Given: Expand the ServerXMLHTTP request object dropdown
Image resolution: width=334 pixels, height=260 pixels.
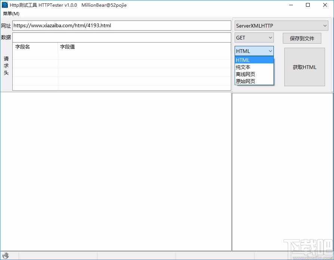Looking at the screenshot, I should (325, 25).
